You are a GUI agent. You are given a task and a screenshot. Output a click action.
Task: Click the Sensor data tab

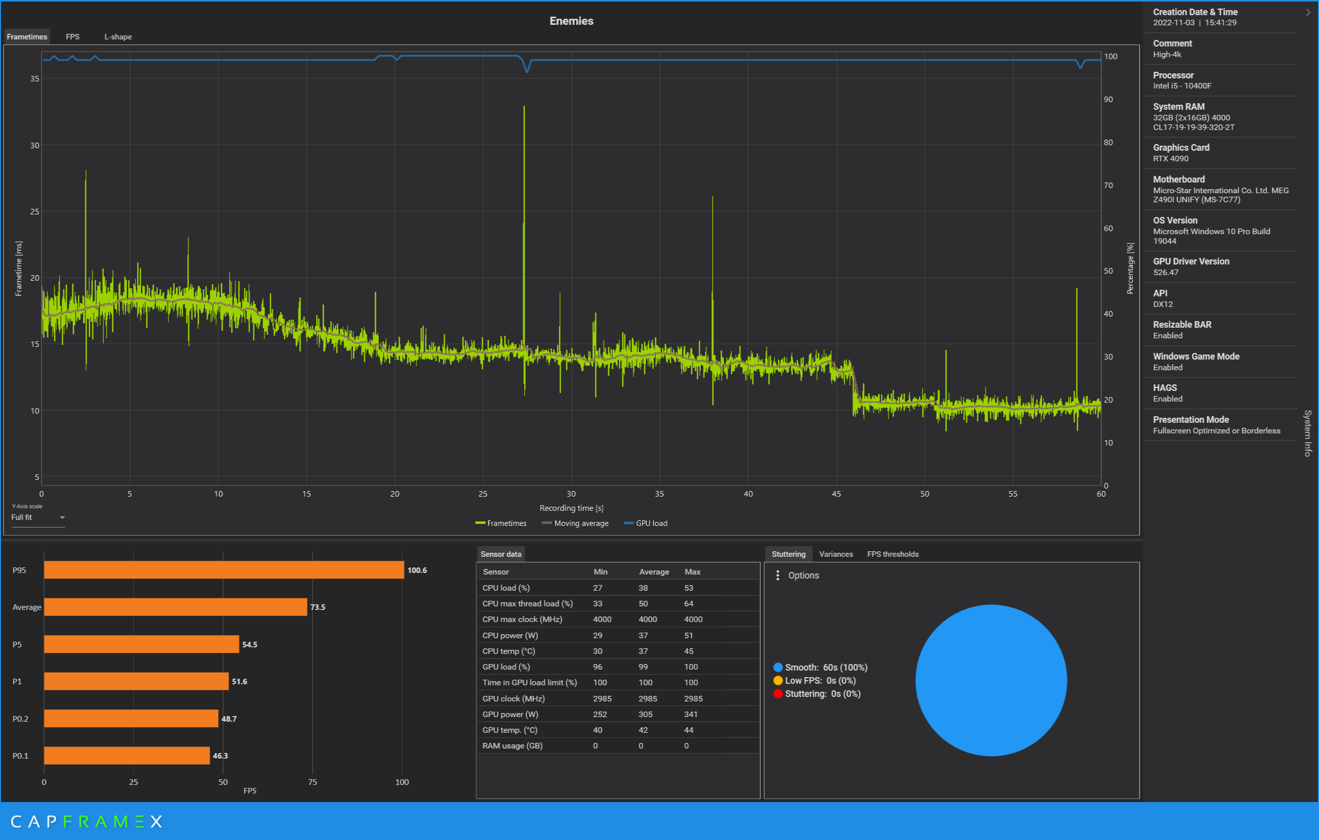[501, 554]
